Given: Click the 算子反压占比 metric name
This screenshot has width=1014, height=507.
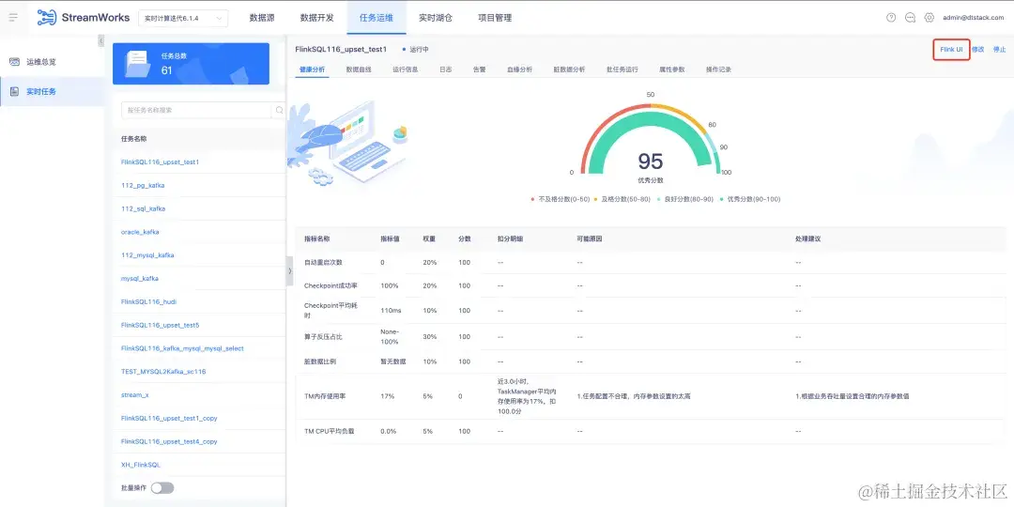Looking at the screenshot, I should click(x=323, y=337).
